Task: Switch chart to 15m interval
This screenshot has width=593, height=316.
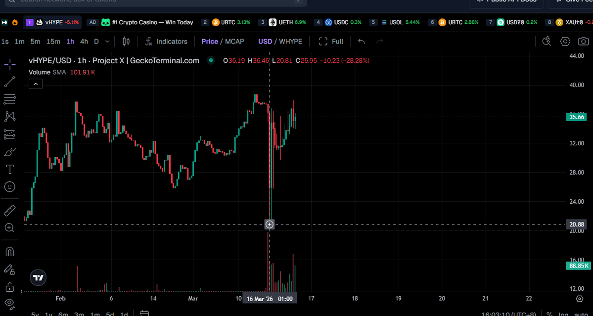Action: pyautogui.click(x=53, y=42)
